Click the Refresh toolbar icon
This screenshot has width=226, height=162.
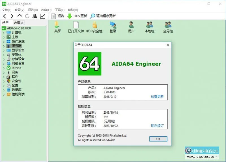coord(27,16)
